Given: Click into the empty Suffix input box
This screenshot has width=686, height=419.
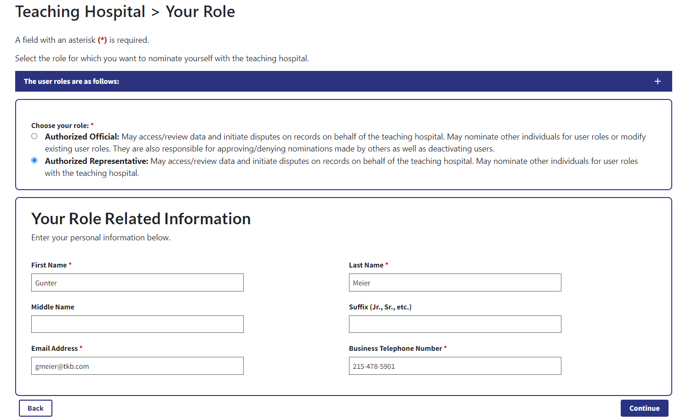Looking at the screenshot, I should [x=455, y=324].
